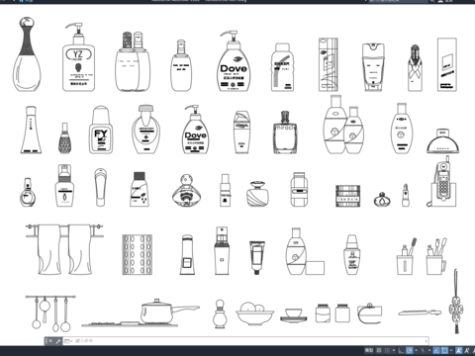The height and width of the screenshot is (356, 475).
Task: Toggle ortho mode icon
Action: 401,350
